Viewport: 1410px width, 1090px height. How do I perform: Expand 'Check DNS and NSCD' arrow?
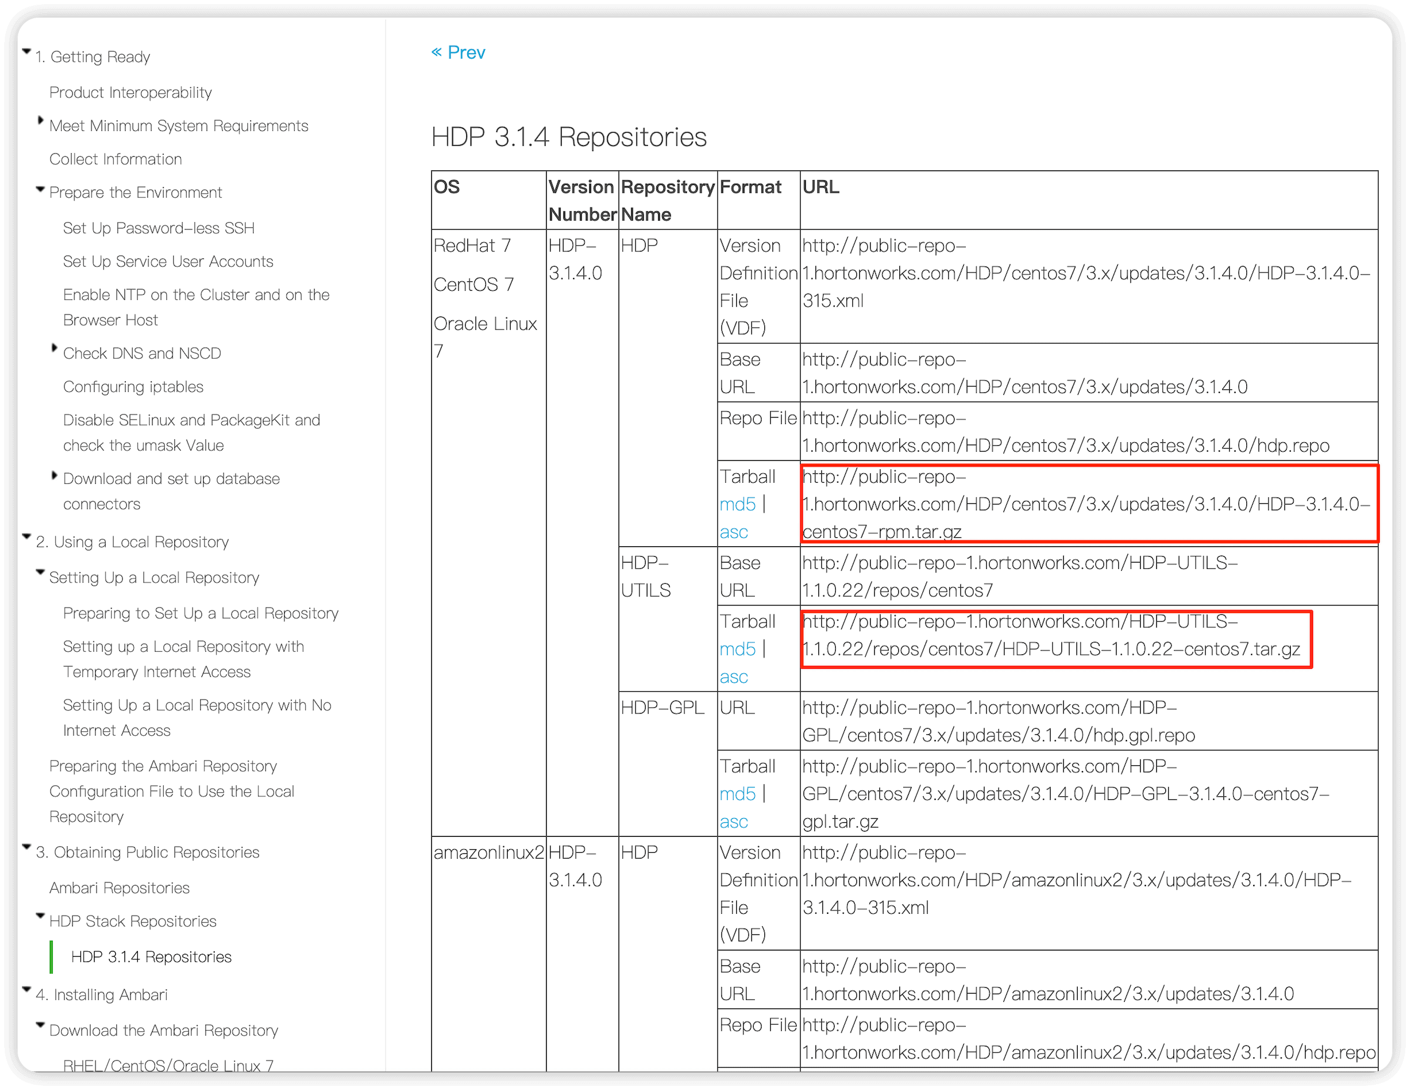click(x=54, y=349)
